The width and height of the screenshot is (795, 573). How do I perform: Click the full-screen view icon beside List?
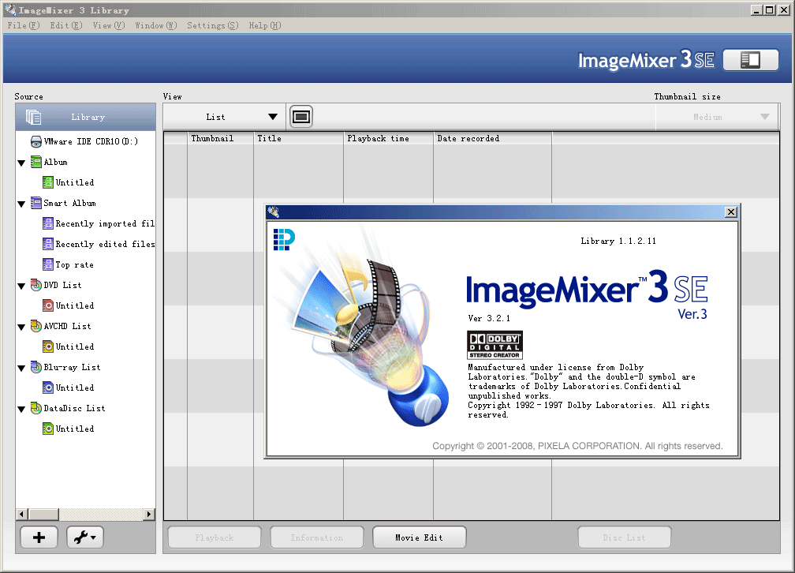tap(301, 117)
